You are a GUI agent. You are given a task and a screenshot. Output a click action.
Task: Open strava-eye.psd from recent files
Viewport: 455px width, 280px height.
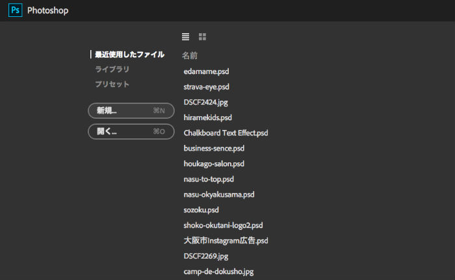click(x=206, y=87)
